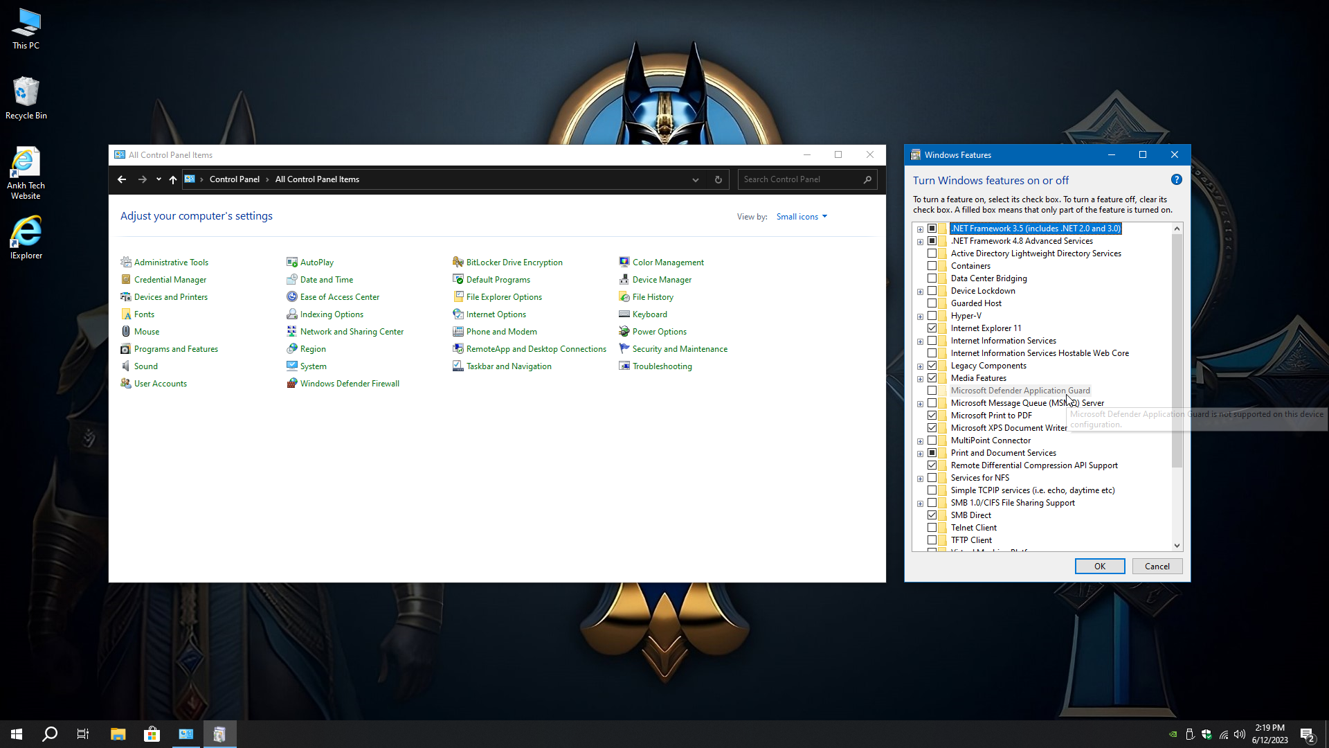Expand the Hyper-V tree node
Image resolution: width=1329 pixels, height=748 pixels.
920,317
